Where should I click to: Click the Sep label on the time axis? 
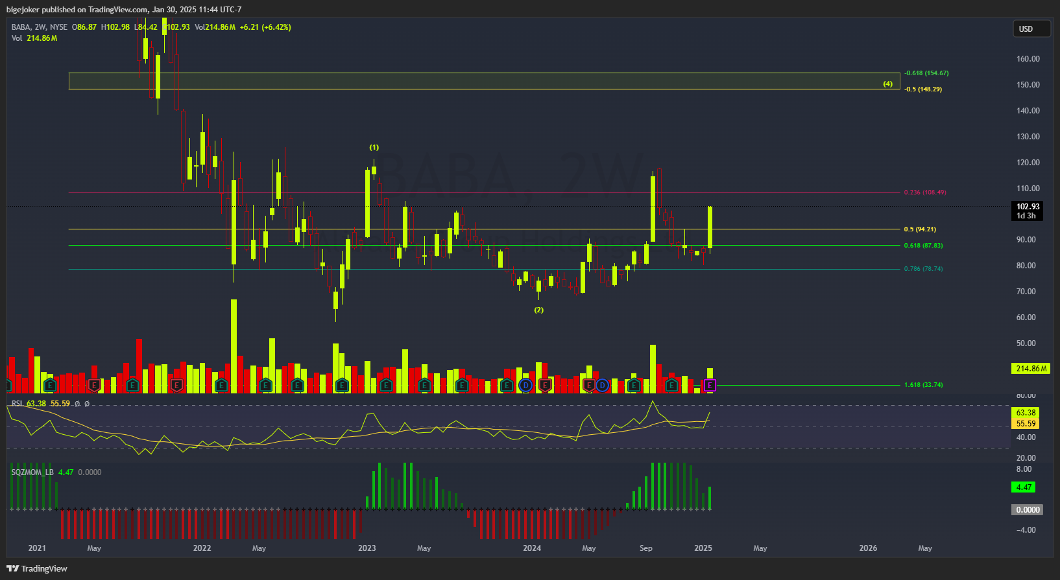[646, 548]
